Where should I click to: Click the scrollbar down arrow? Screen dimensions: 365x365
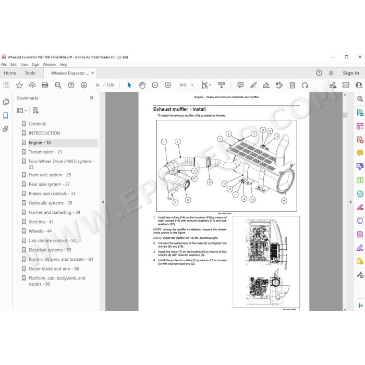click(x=345, y=309)
